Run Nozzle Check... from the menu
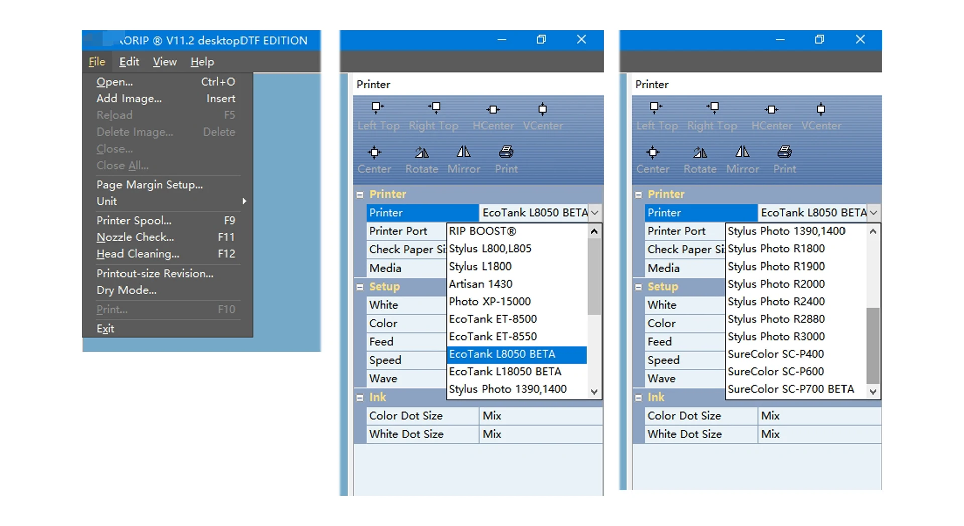The height and width of the screenshot is (526, 964). pyautogui.click(x=166, y=237)
